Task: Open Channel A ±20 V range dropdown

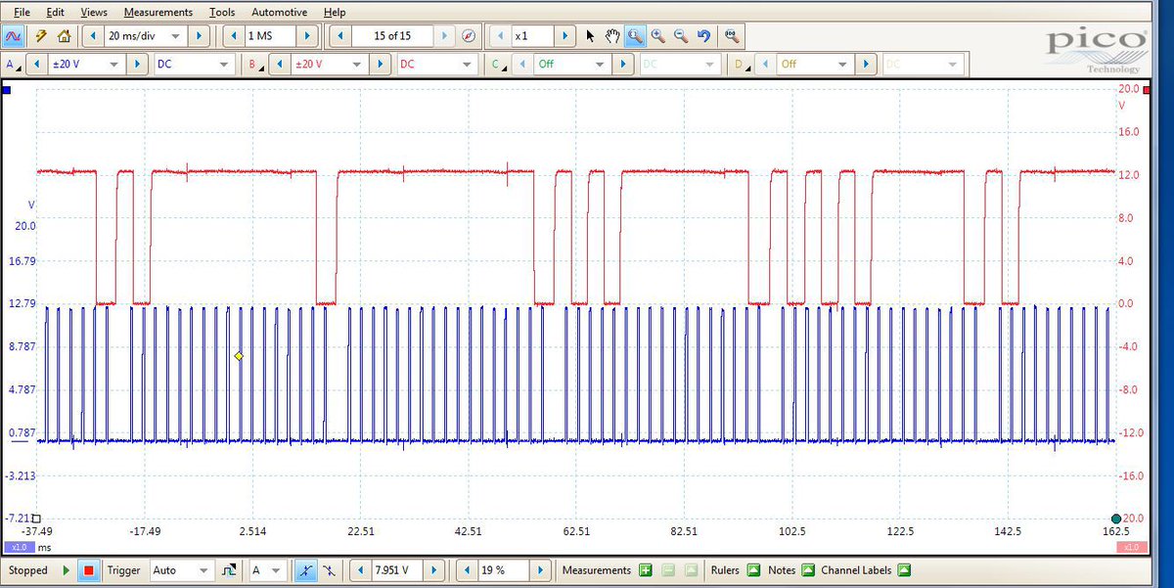Action: 116,65
